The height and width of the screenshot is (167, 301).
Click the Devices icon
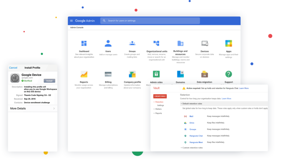click(x=205, y=44)
